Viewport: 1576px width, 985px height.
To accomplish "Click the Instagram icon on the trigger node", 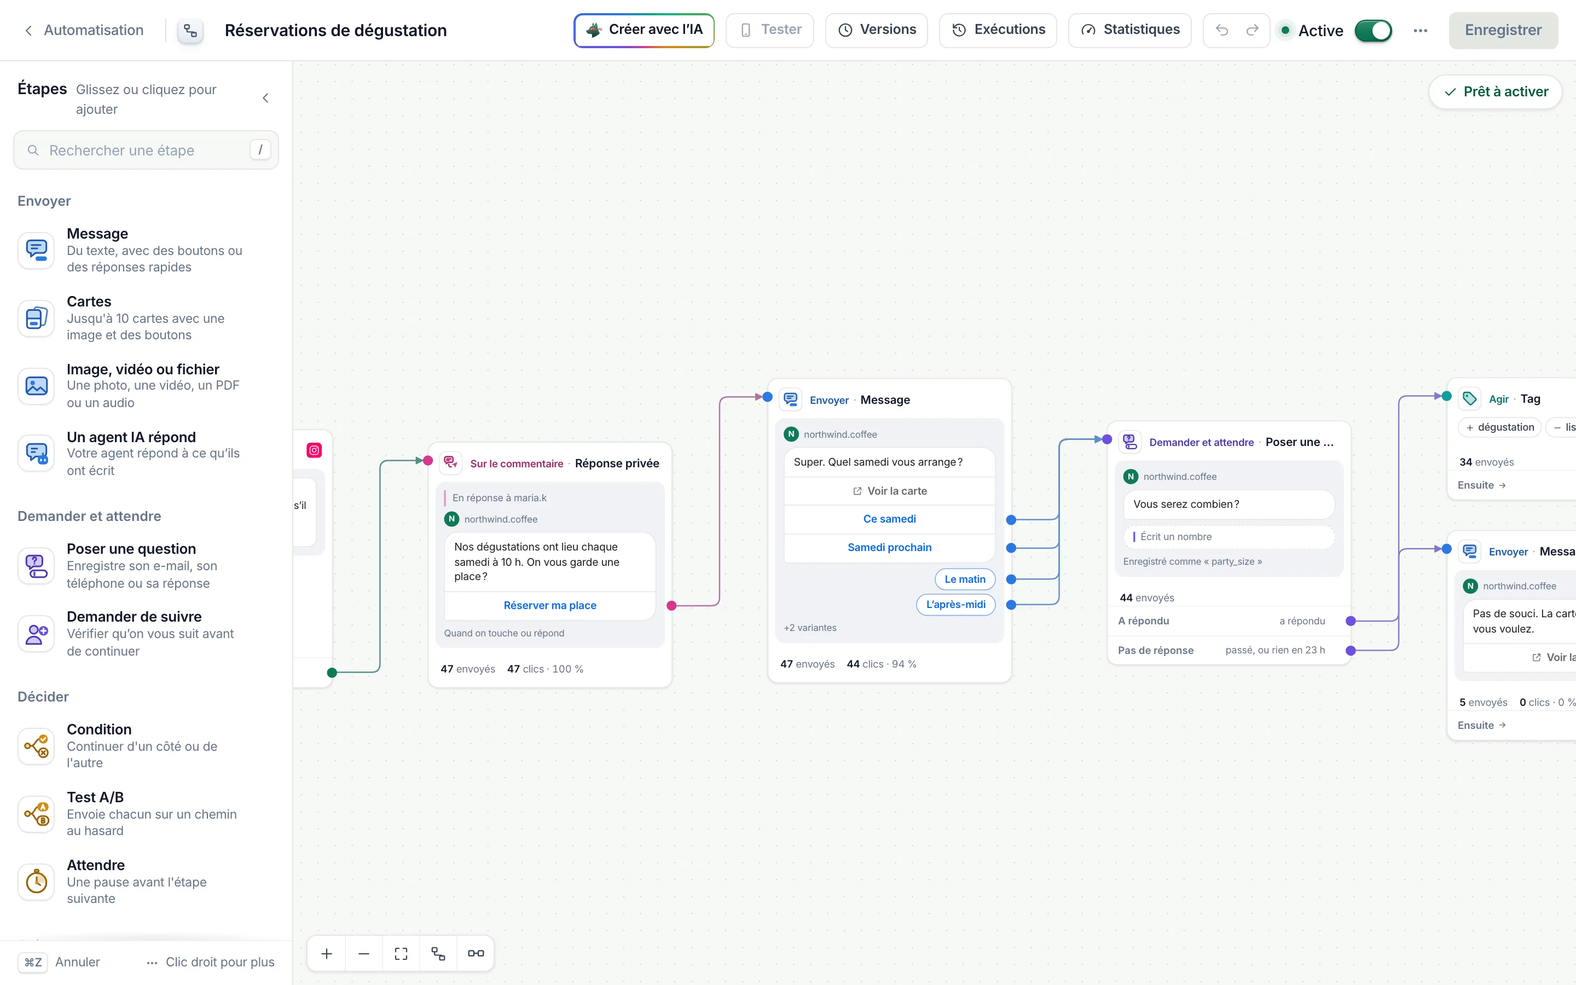I will tap(314, 450).
